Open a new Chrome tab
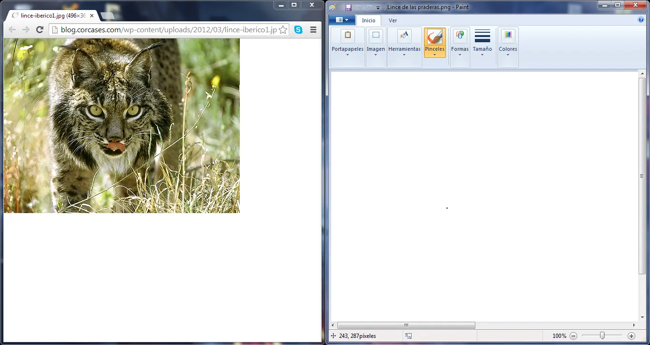 coord(108,16)
